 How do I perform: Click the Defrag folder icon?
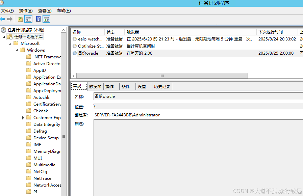29,131
